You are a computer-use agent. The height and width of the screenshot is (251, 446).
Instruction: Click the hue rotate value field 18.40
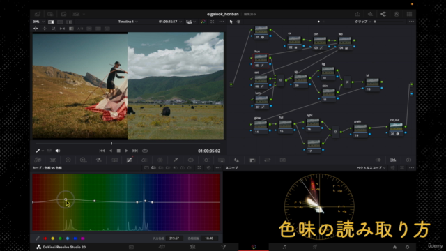point(209,238)
